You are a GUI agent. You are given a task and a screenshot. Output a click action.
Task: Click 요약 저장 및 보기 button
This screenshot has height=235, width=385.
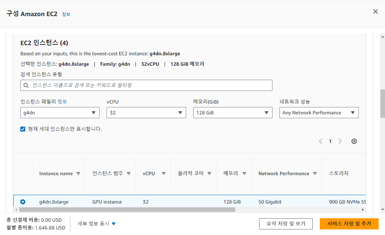[286, 224]
